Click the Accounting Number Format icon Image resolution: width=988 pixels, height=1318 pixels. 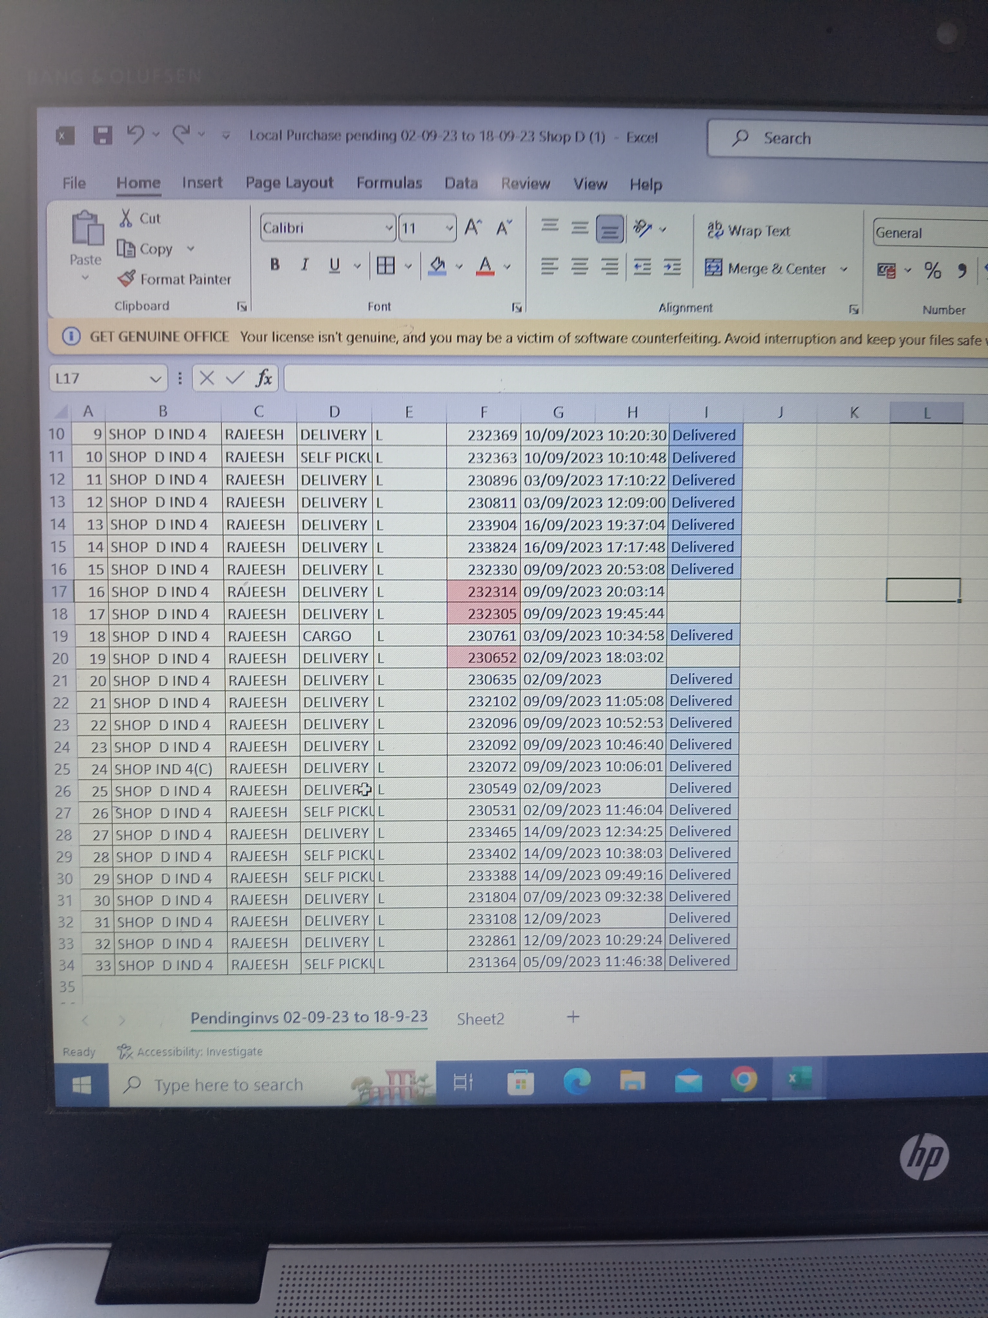[886, 271]
